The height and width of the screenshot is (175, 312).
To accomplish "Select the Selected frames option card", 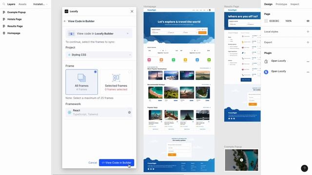I will pyautogui.click(x=116, y=82).
